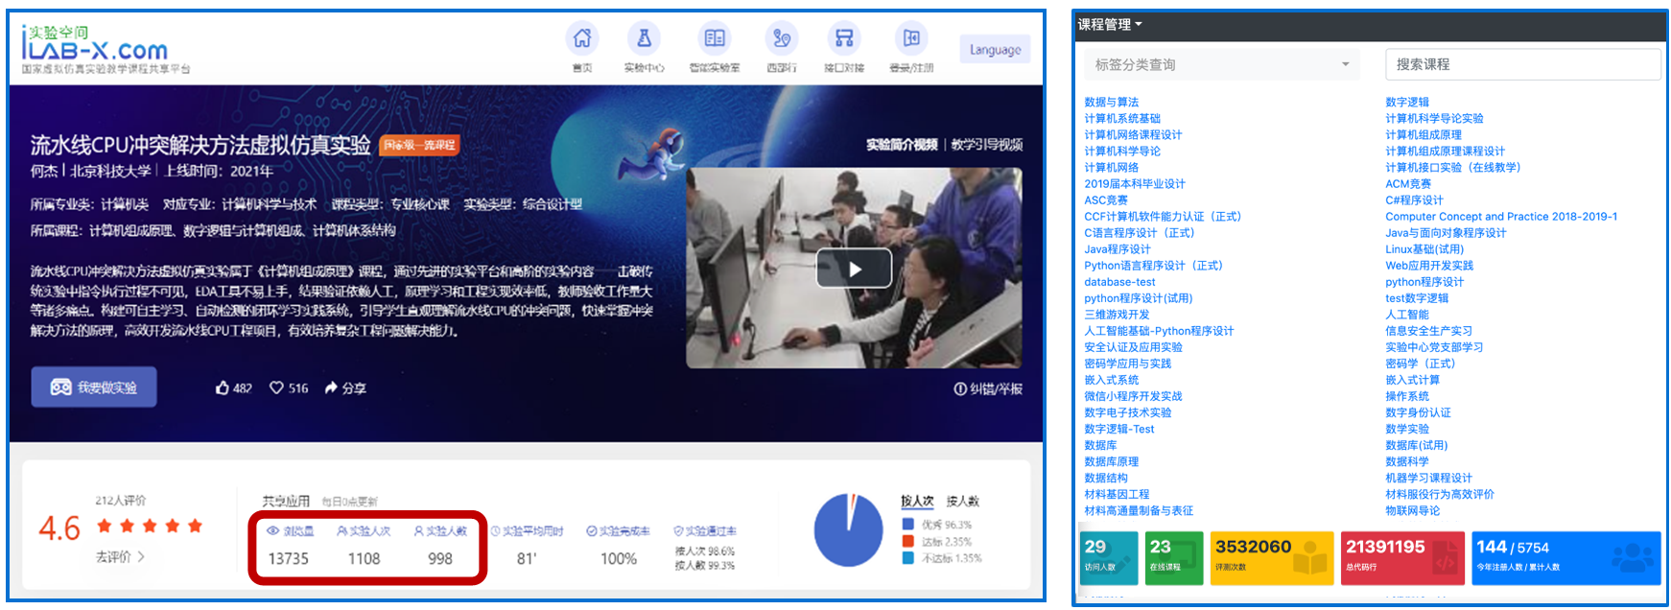Like the experiment via thumbs-up icon

pyautogui.click(x=224, y=388)
